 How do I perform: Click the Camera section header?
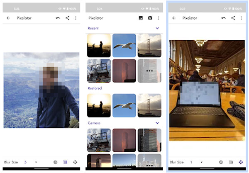(94, 123)
